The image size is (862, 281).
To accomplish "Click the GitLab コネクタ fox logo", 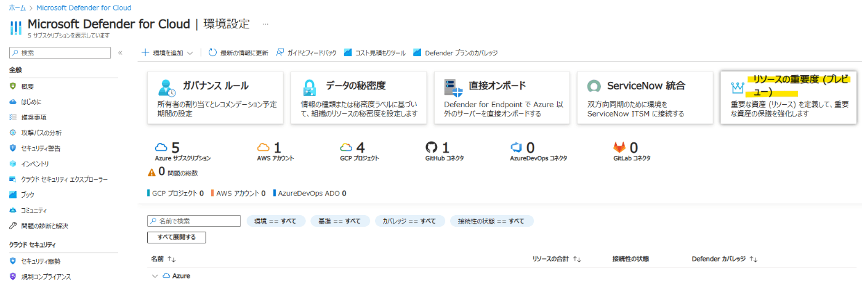I will click(619, 147).
